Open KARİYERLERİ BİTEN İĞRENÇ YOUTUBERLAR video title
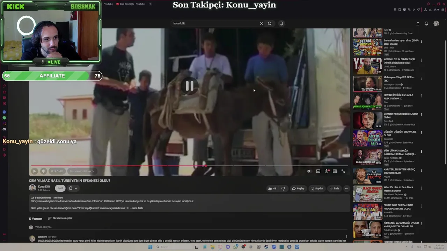The width and height of the screenshot is (447, 251). coord(400,171)
